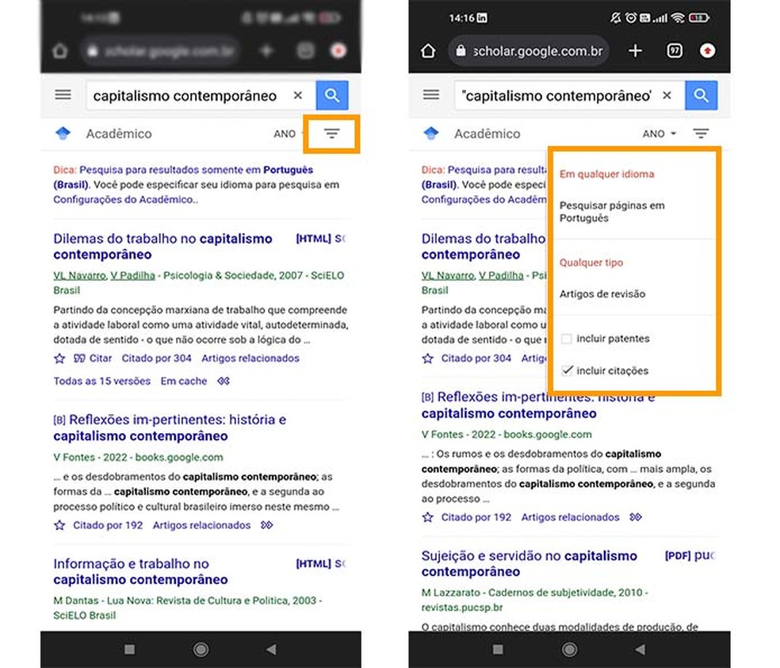Viewport: 780px width, 668px height.
Task: Open tab switcher showing 97 tabs
Action: coord(675,51)
